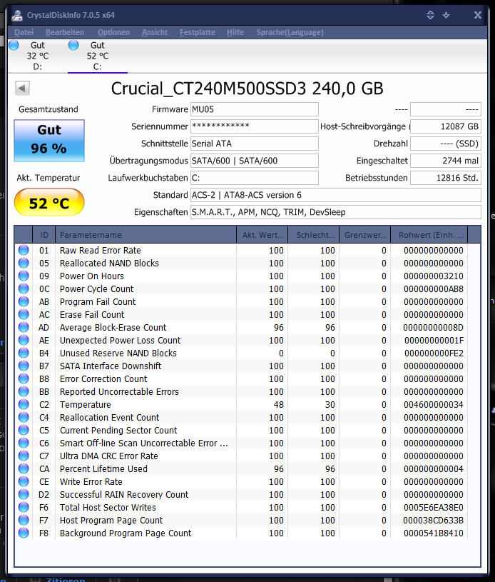This screenshot has height=582, width=495.
Task: Click status icon for Percent Lifetime Used
Action: coord(24,468)
